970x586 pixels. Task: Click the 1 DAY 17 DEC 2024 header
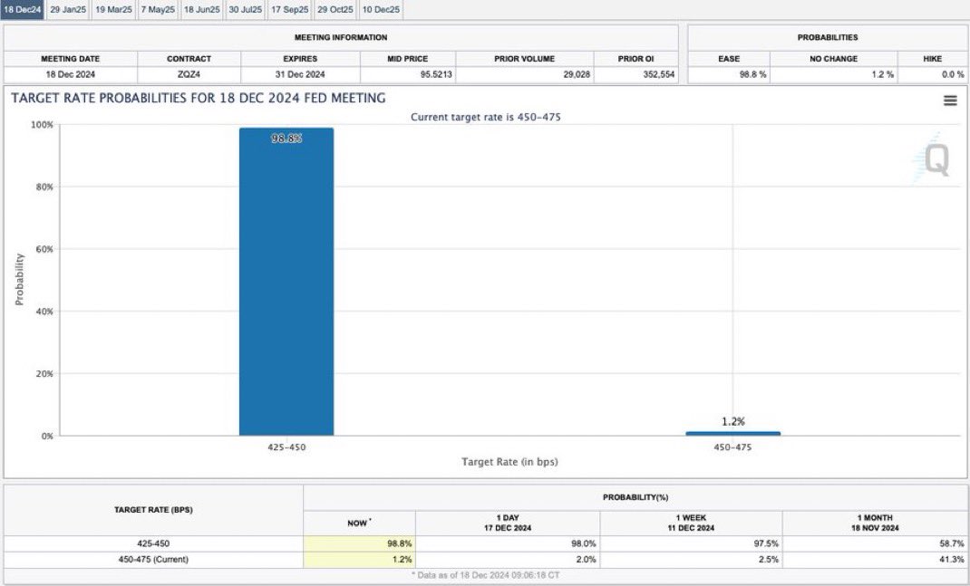[508, 523]
